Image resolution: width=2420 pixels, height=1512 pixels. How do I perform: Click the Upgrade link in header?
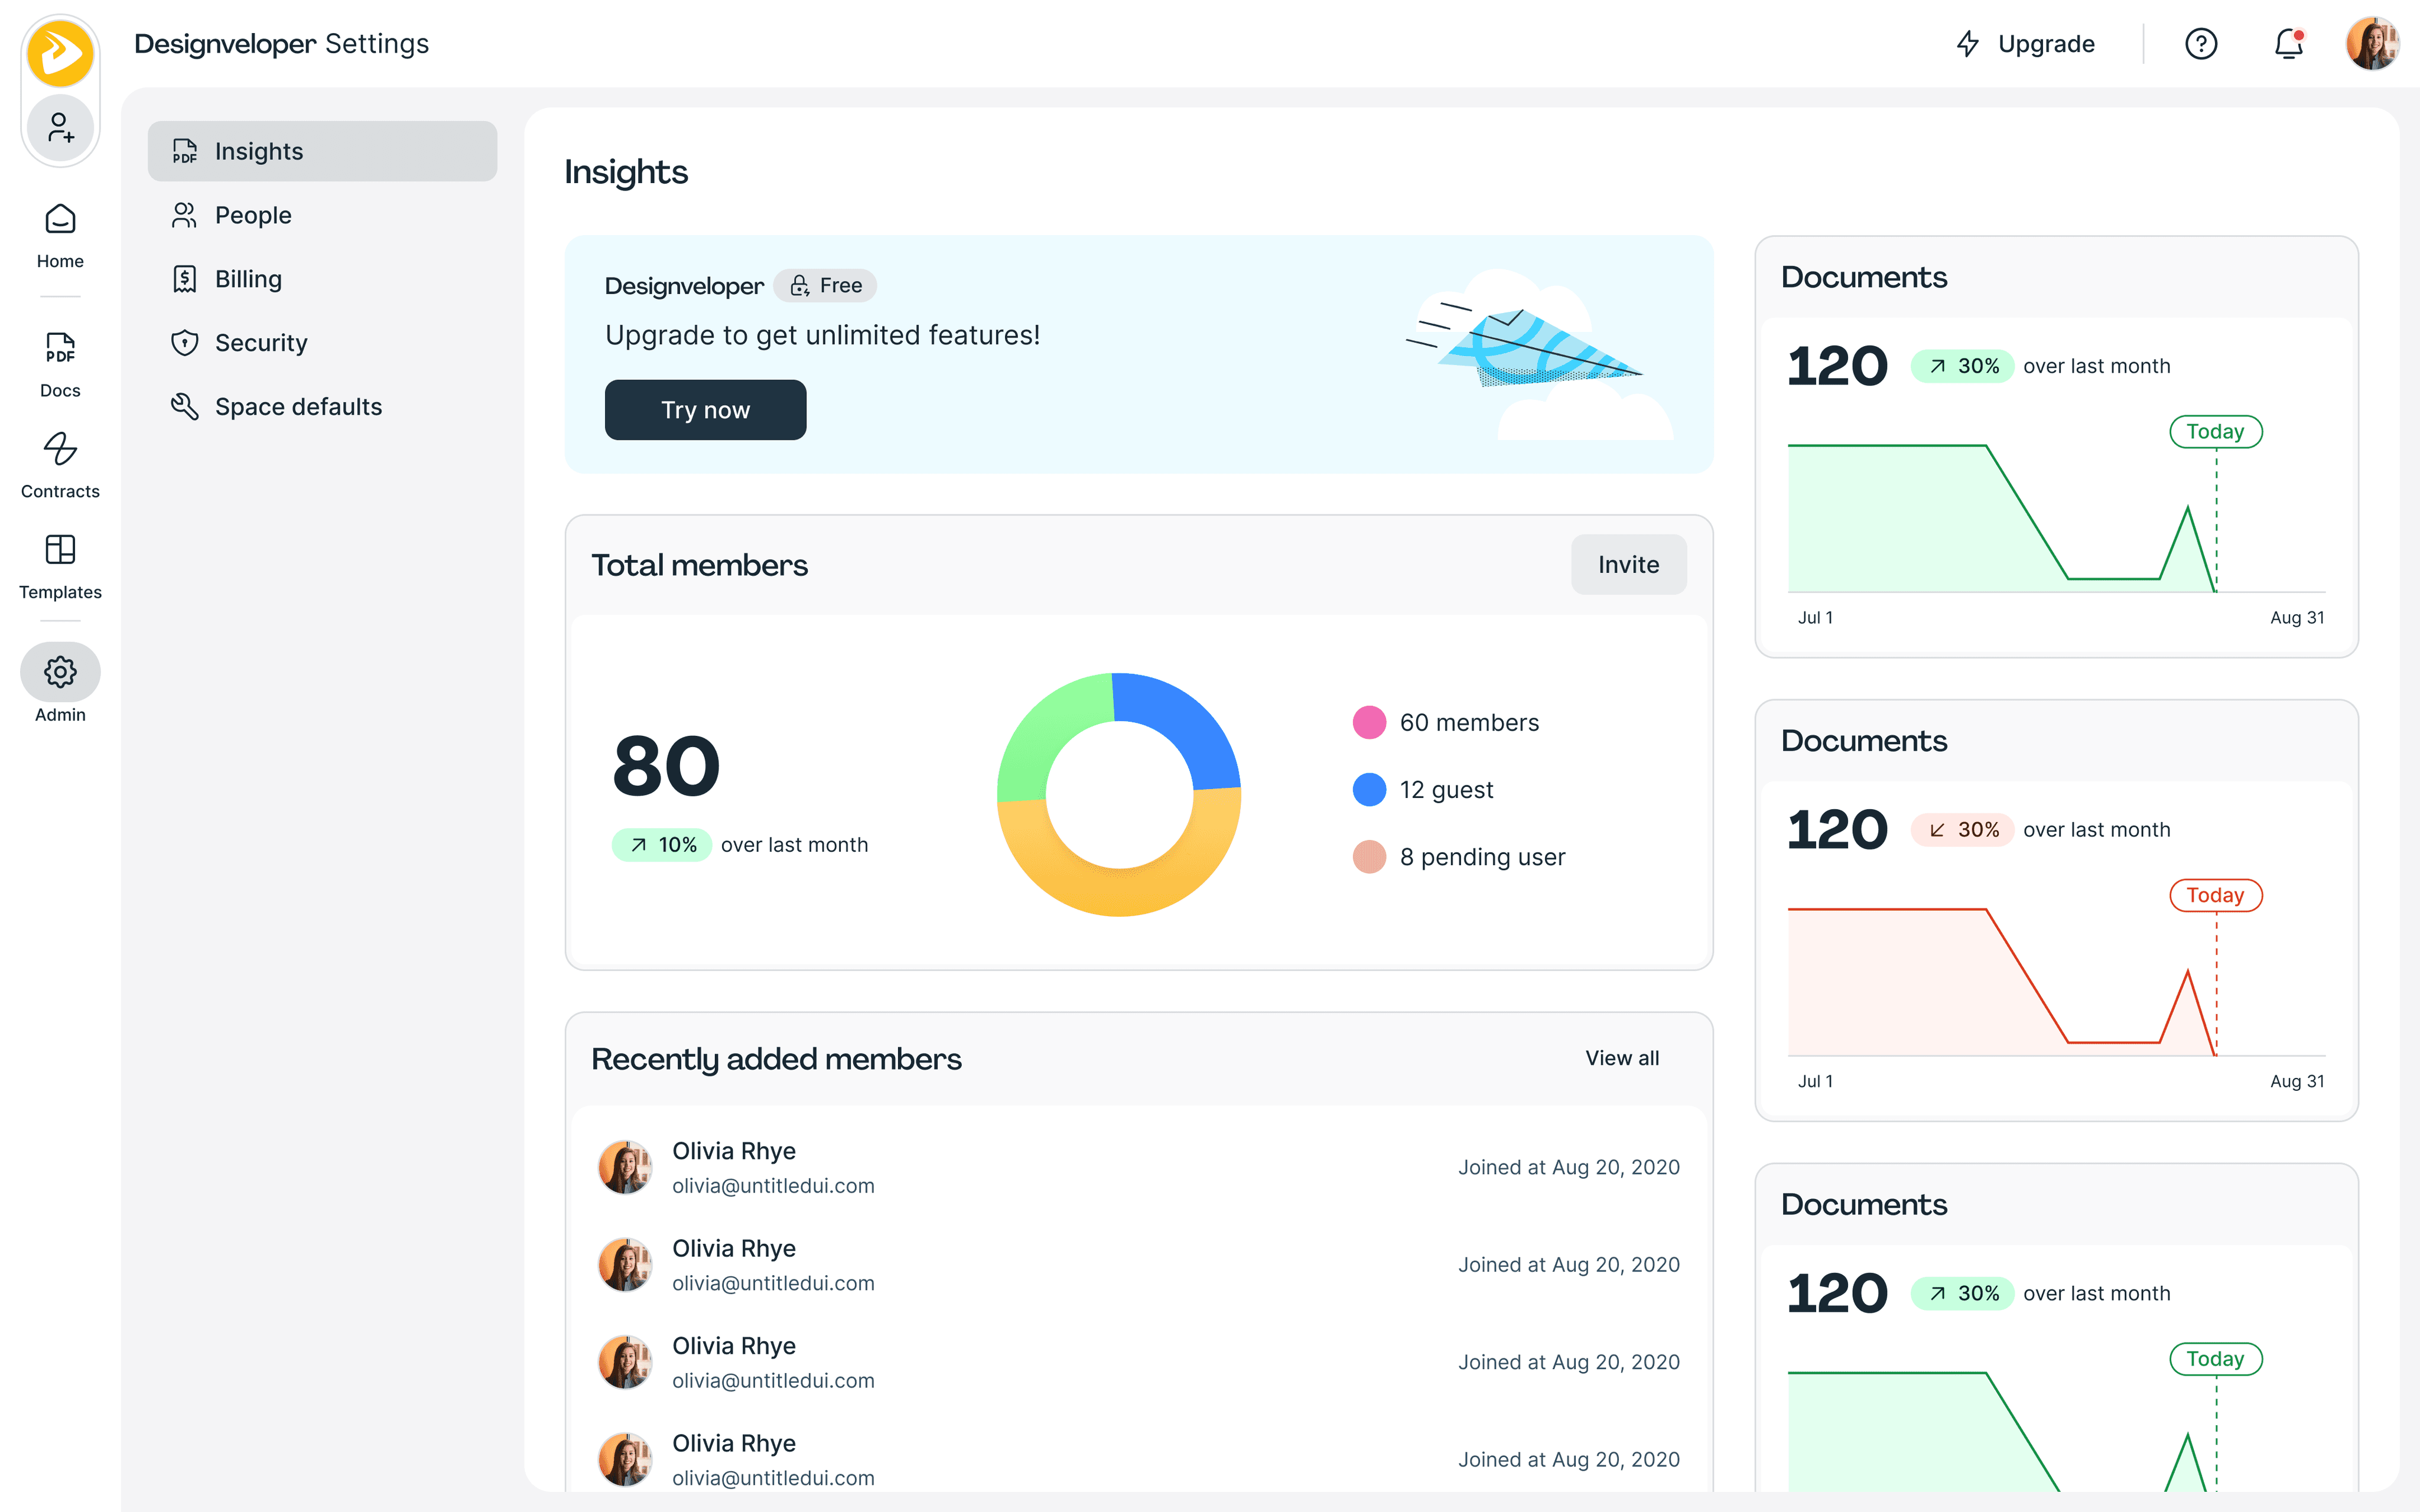click(2026, 44)
